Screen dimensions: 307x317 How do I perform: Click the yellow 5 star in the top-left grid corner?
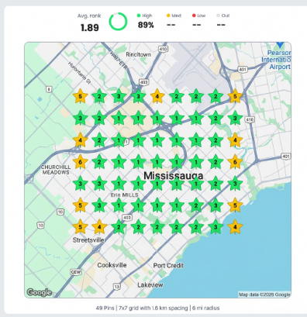point(80,96)
